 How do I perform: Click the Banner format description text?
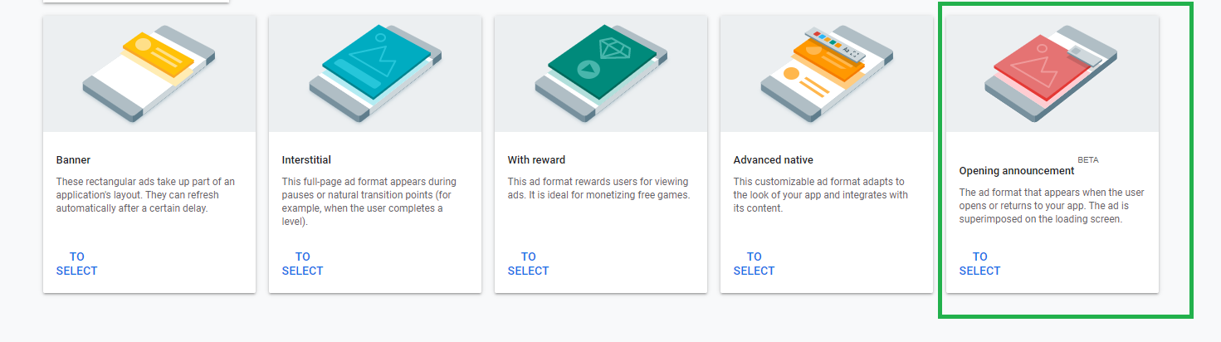click(146, 195)
